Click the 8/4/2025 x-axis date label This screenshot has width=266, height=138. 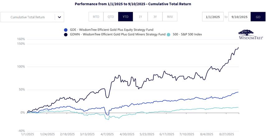tap(207, 134)
